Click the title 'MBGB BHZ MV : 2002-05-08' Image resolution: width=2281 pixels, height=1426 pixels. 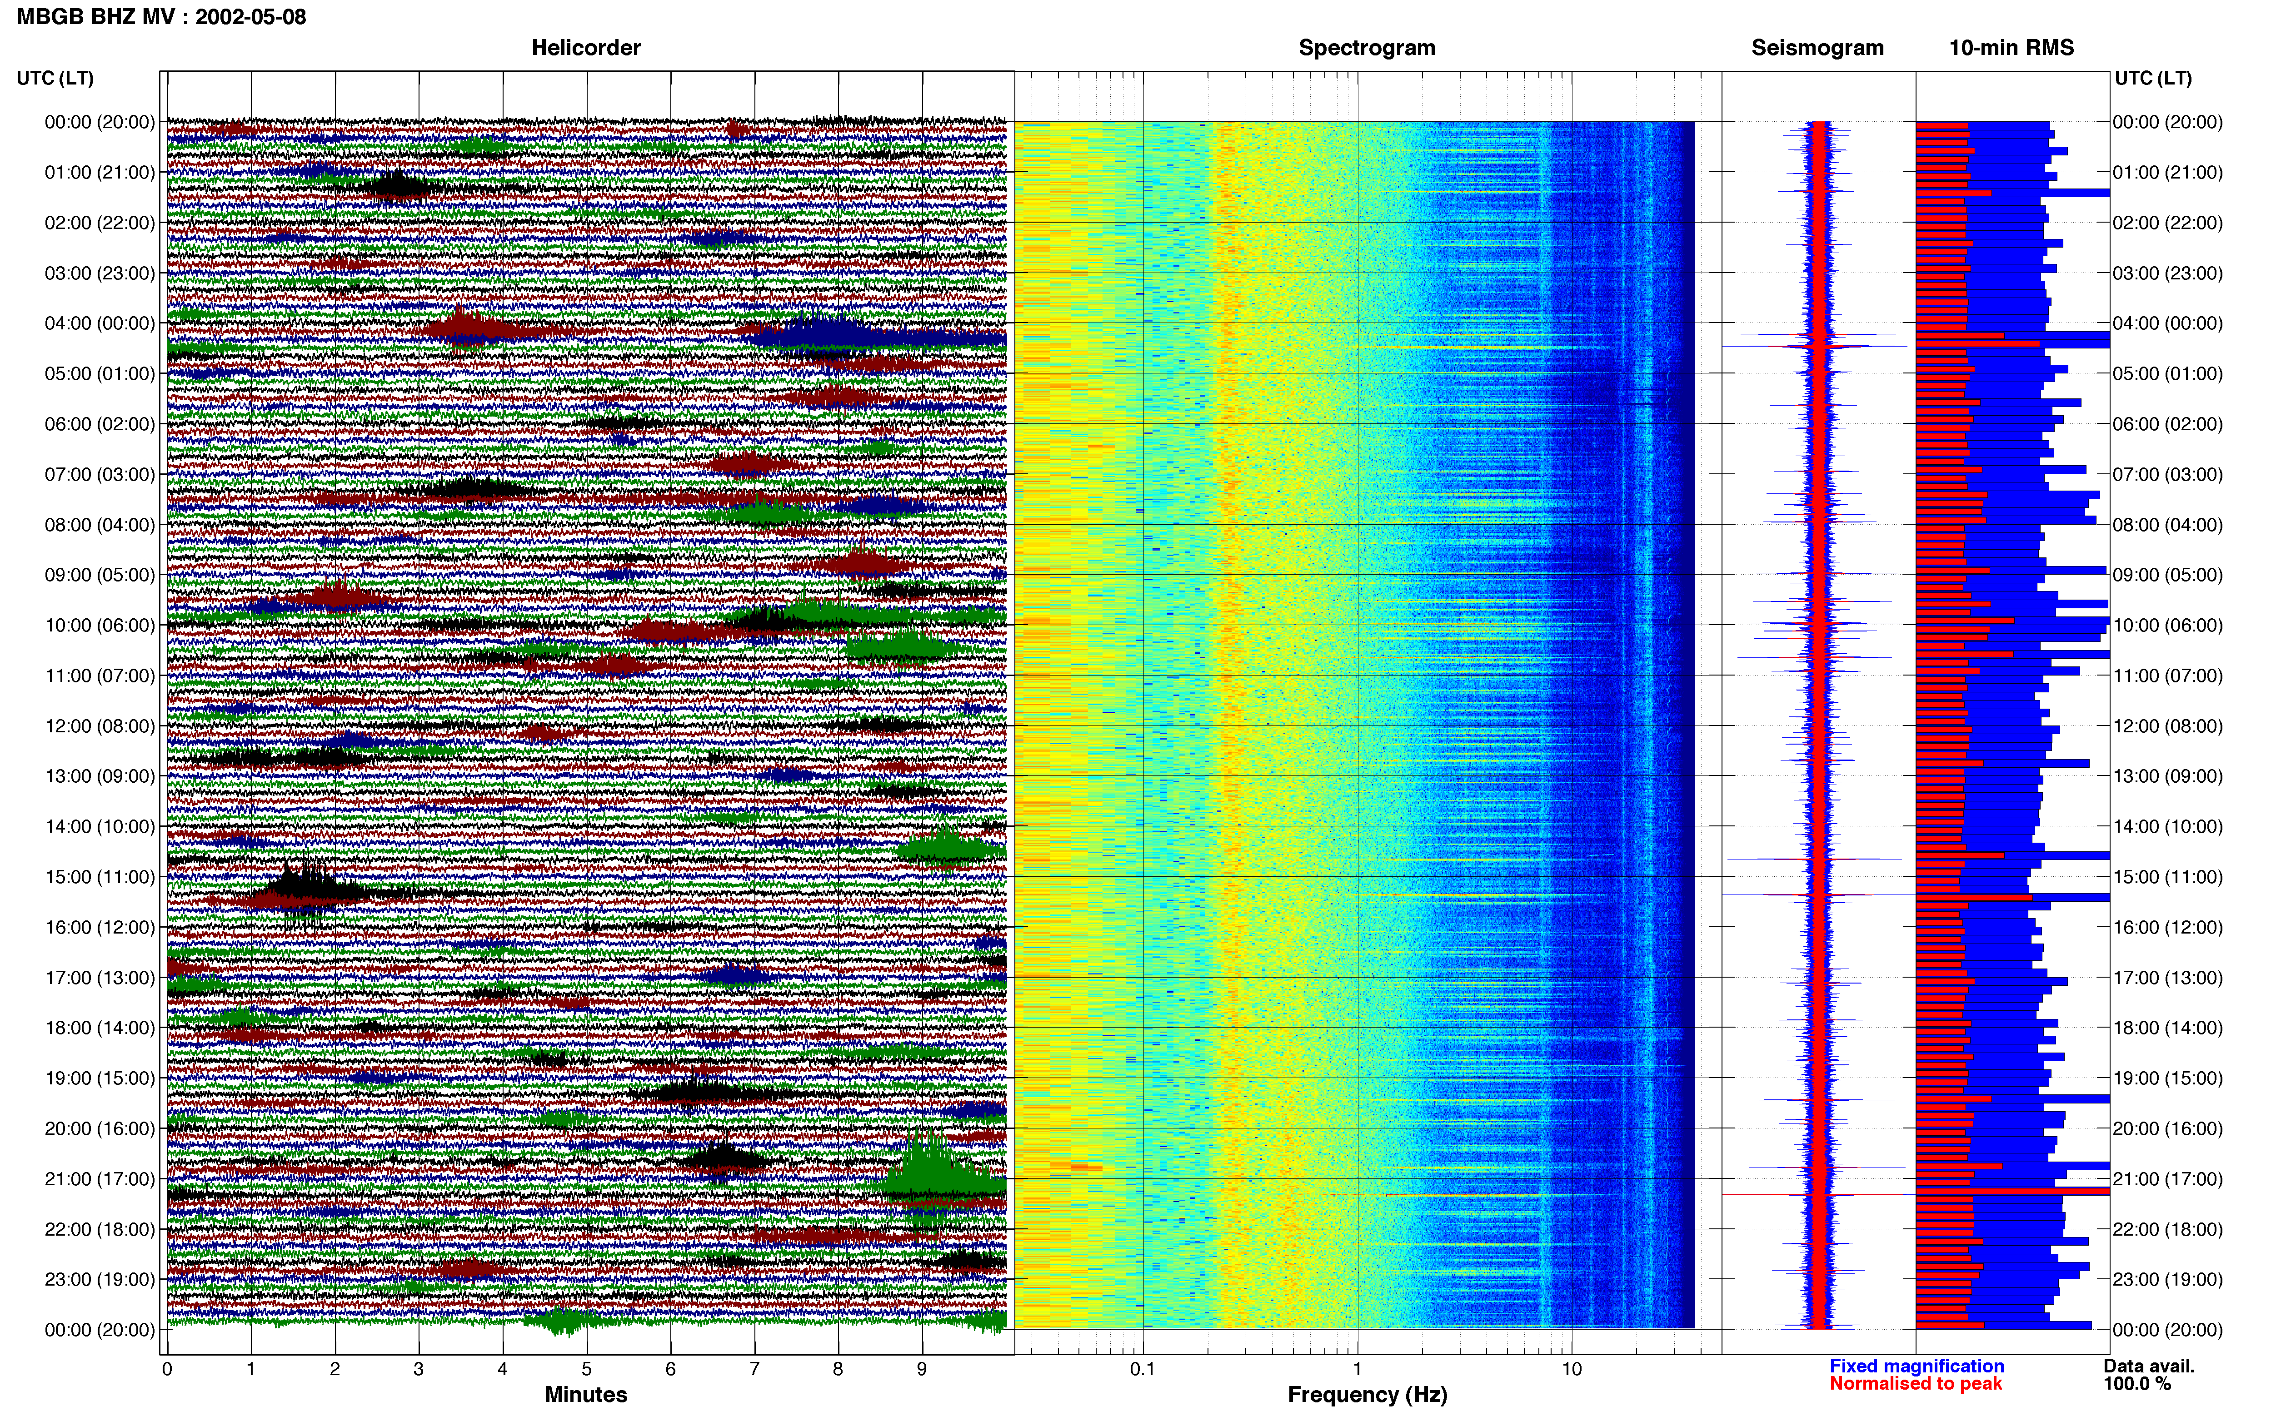[161, 17]
